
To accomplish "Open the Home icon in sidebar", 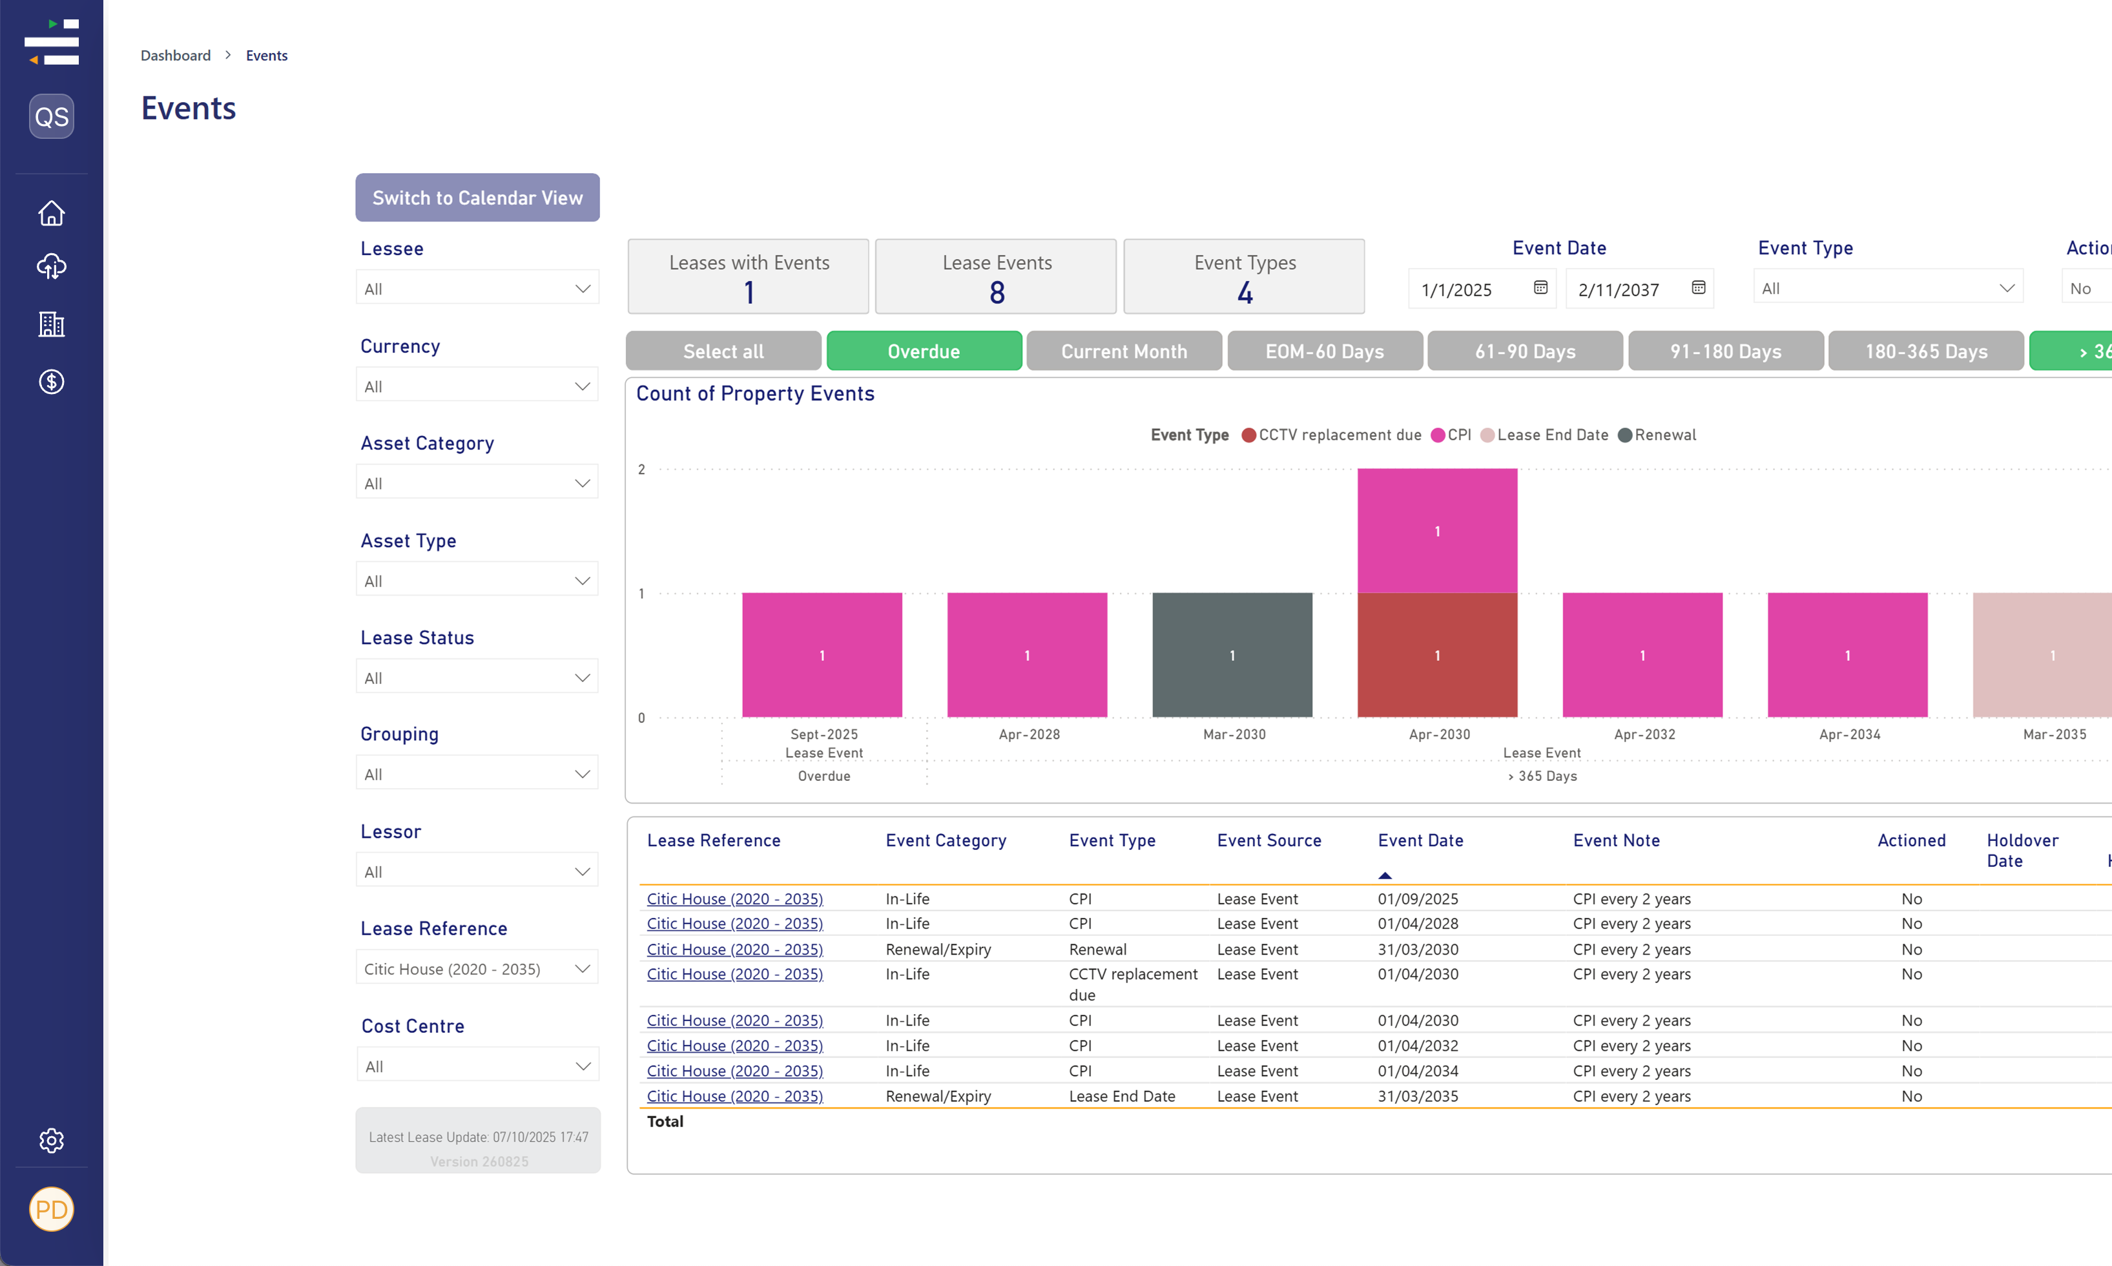I will click(51, 213).
